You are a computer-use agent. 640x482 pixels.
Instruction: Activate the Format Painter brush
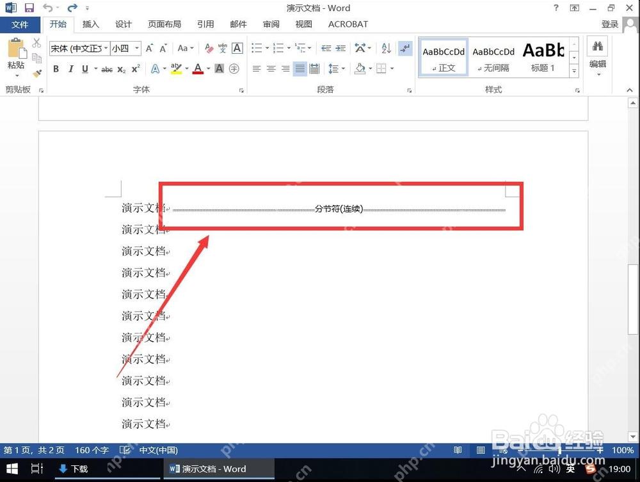pos(36,74)
